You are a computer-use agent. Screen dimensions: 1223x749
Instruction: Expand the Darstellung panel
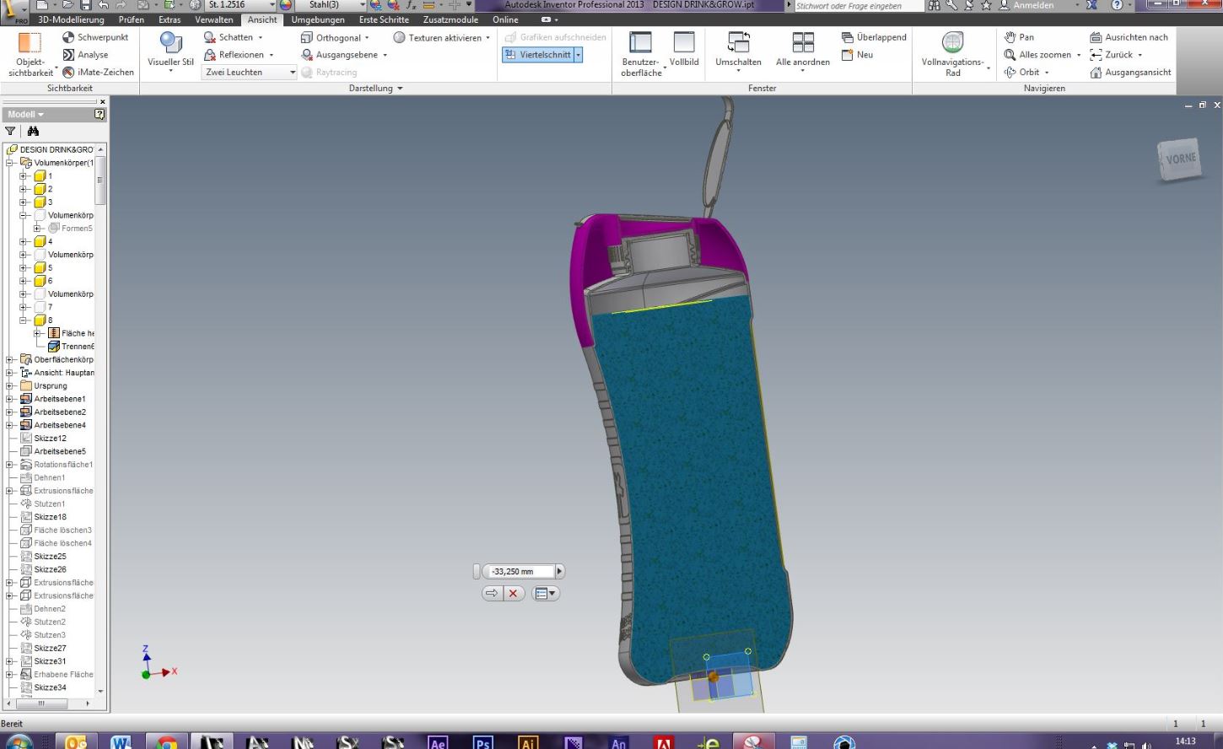pos(376,88)
